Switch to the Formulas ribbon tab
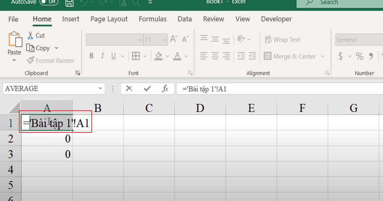 pos(153,19)
